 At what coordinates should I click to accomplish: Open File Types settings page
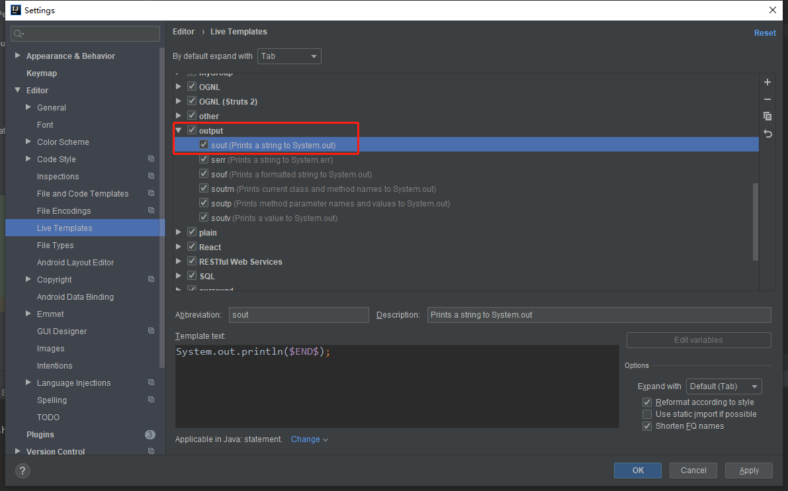56,246
